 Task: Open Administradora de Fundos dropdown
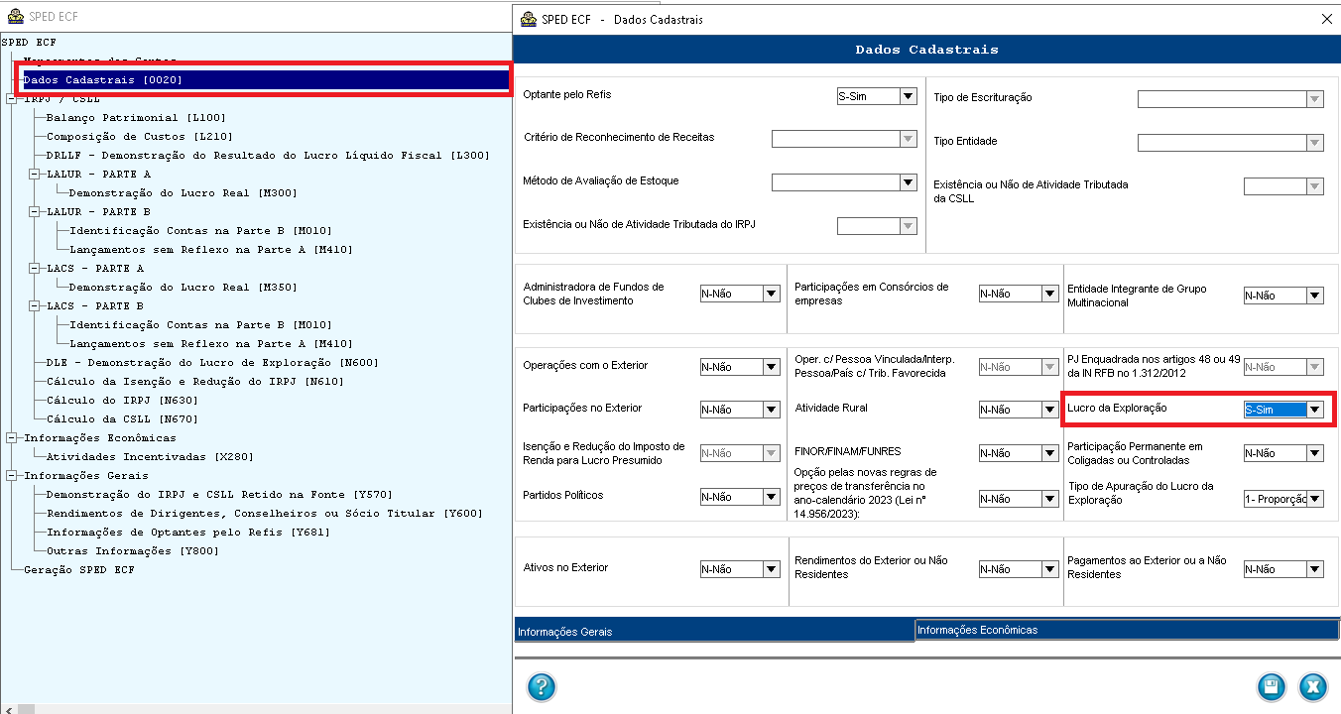tap(772, 294)
